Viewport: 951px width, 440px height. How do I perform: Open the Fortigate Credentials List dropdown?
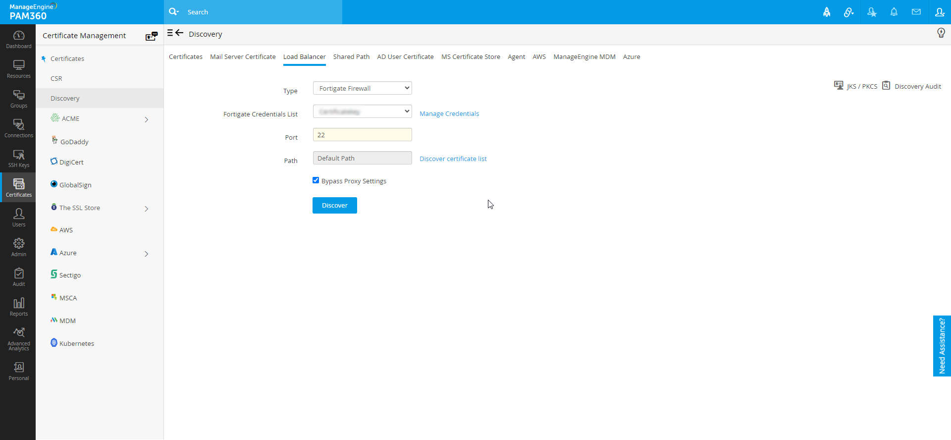coord(363,111)
